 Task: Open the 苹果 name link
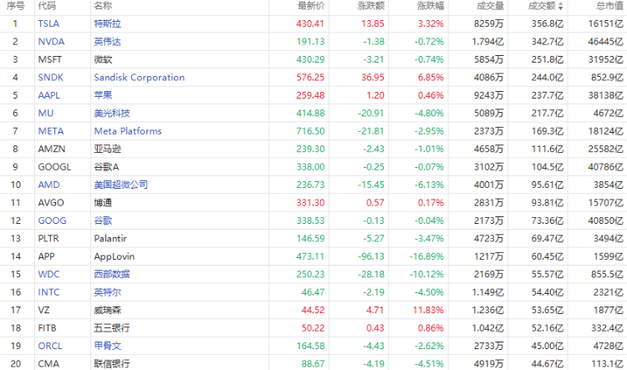103,95
